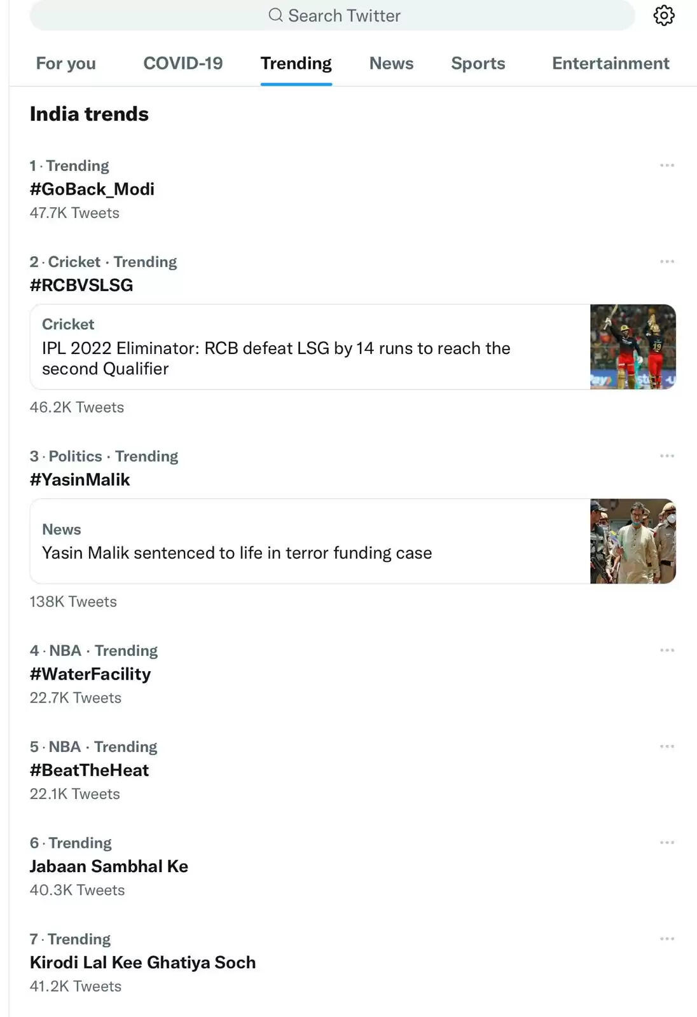Switch to the COVID-19 tab

184,64
